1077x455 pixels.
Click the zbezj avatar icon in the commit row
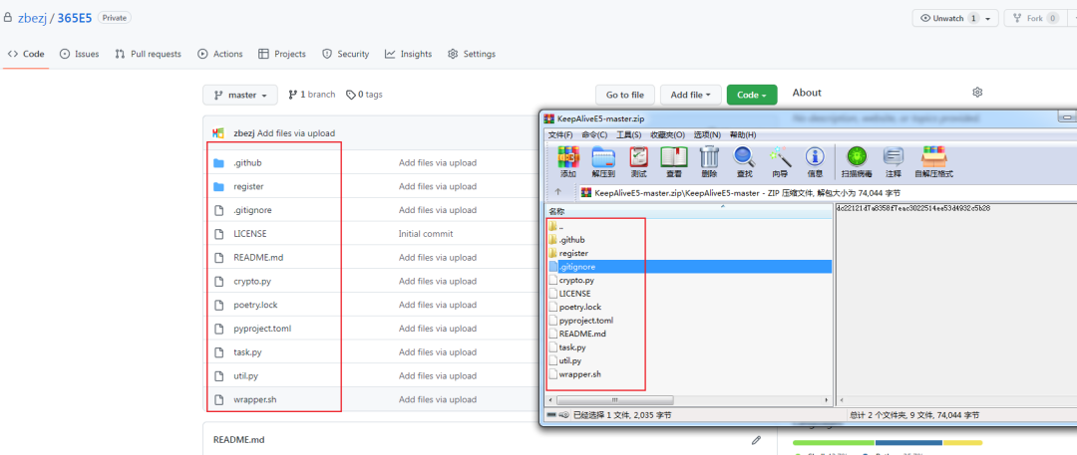tap(219, 133)
